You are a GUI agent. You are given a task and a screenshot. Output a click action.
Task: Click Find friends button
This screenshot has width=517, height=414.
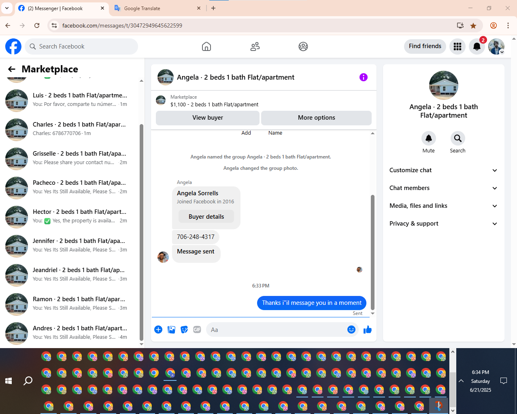coord(425,46)
